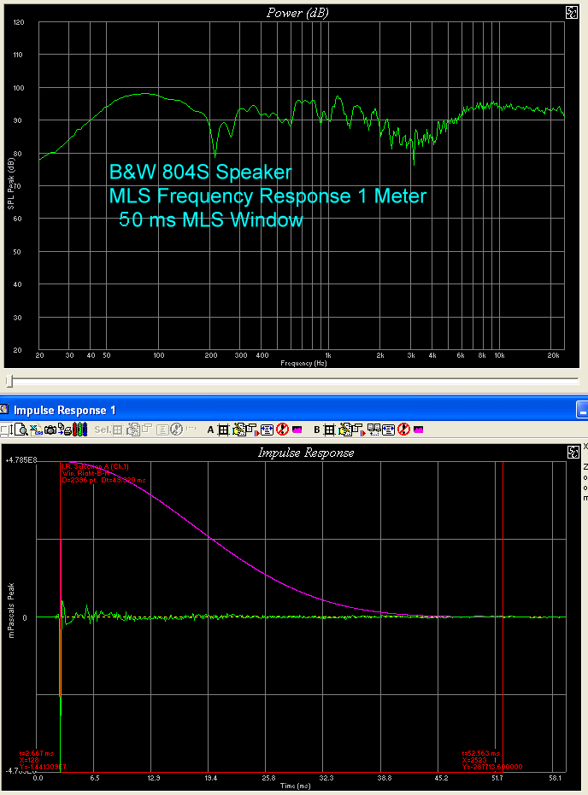Click the dual-window link icon in group B

[373, 430]
